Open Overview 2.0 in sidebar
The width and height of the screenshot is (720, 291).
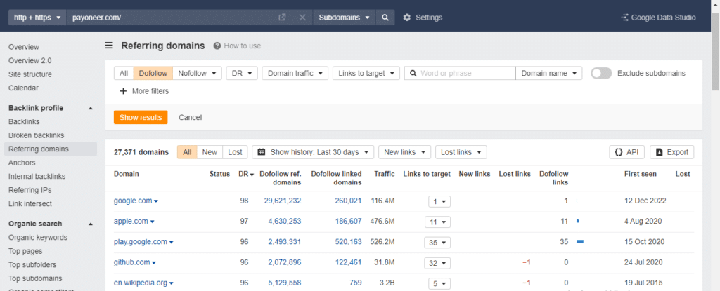30,60
